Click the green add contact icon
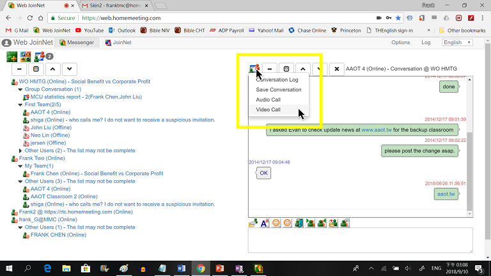 coord(12,56)
